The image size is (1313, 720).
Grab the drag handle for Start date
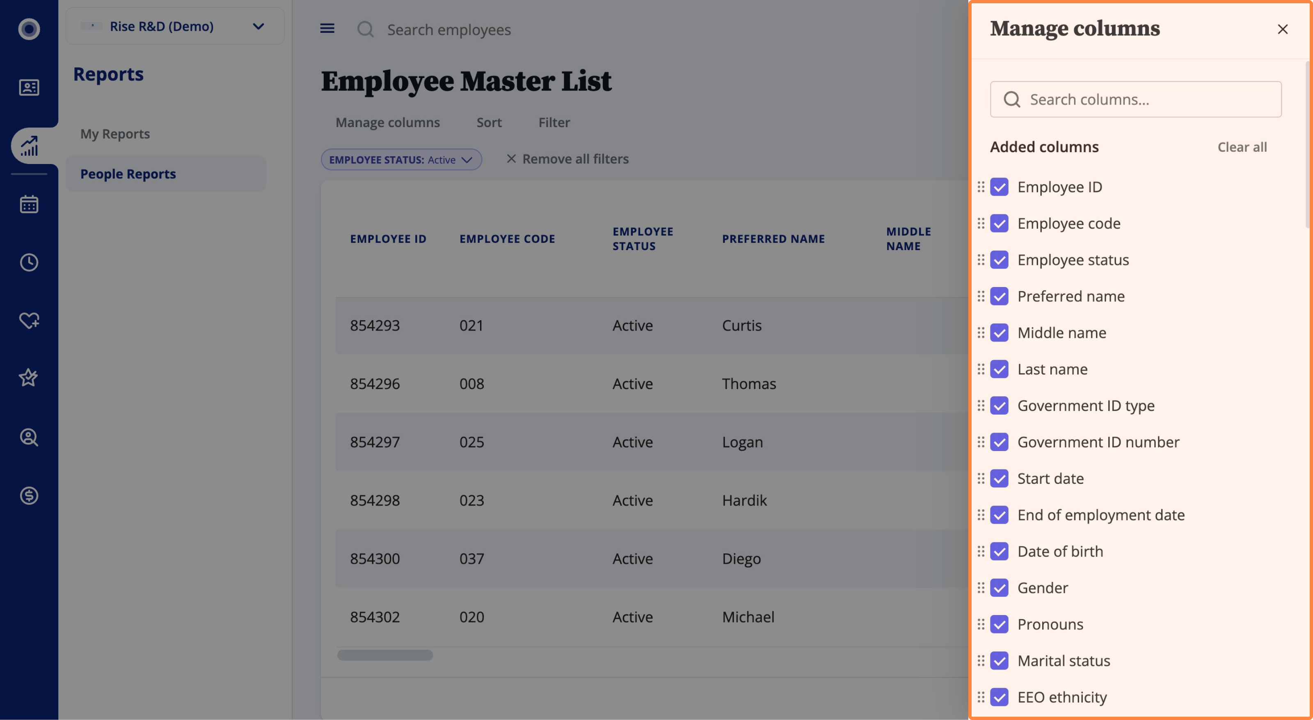pyautogui.click(x=981, y=478)
